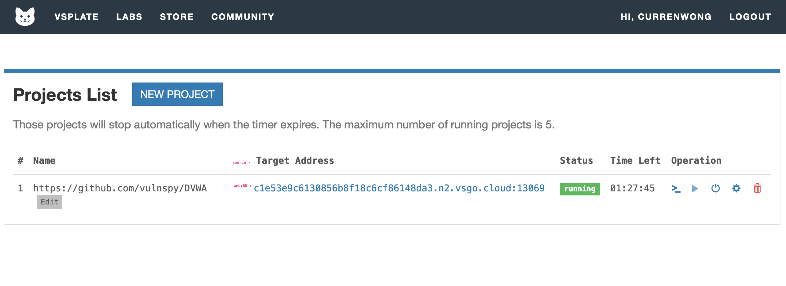This screenshot has height=286, width=786.
Task: Open the terminal console icon
Action: click(x=676, y=189)
